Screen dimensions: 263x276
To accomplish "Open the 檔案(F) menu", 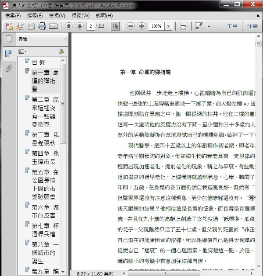I will click(x=13, y=16).
